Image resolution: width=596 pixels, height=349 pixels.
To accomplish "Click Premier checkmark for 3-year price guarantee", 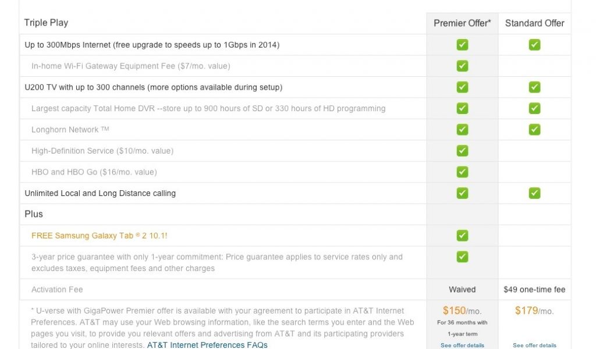I will click(462, 257).
